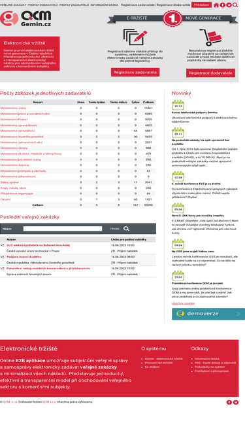245x436 pixels.
Task: Click Registrace zadavatele in the top menu
Action: pyautogui.click(x=137, y=5)
